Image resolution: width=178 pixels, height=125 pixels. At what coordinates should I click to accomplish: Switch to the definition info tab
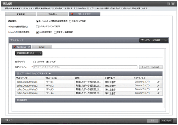click(21, 14)
